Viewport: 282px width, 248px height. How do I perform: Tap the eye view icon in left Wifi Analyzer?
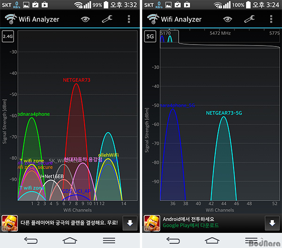pyautogui.click(x=85, y=19)
